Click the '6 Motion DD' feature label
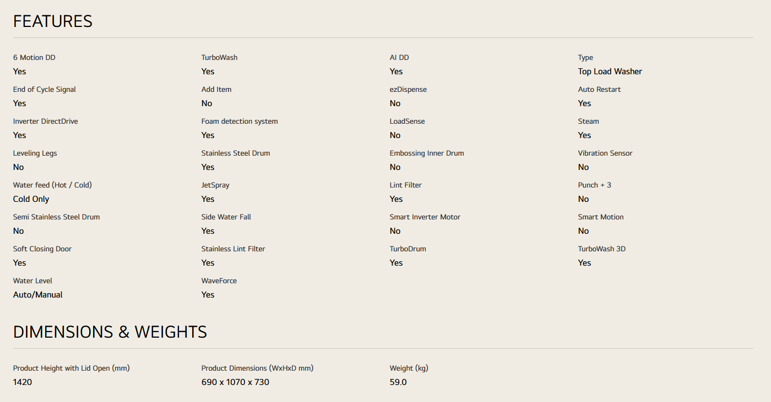771x402 pixels. (x=34, y=58)
